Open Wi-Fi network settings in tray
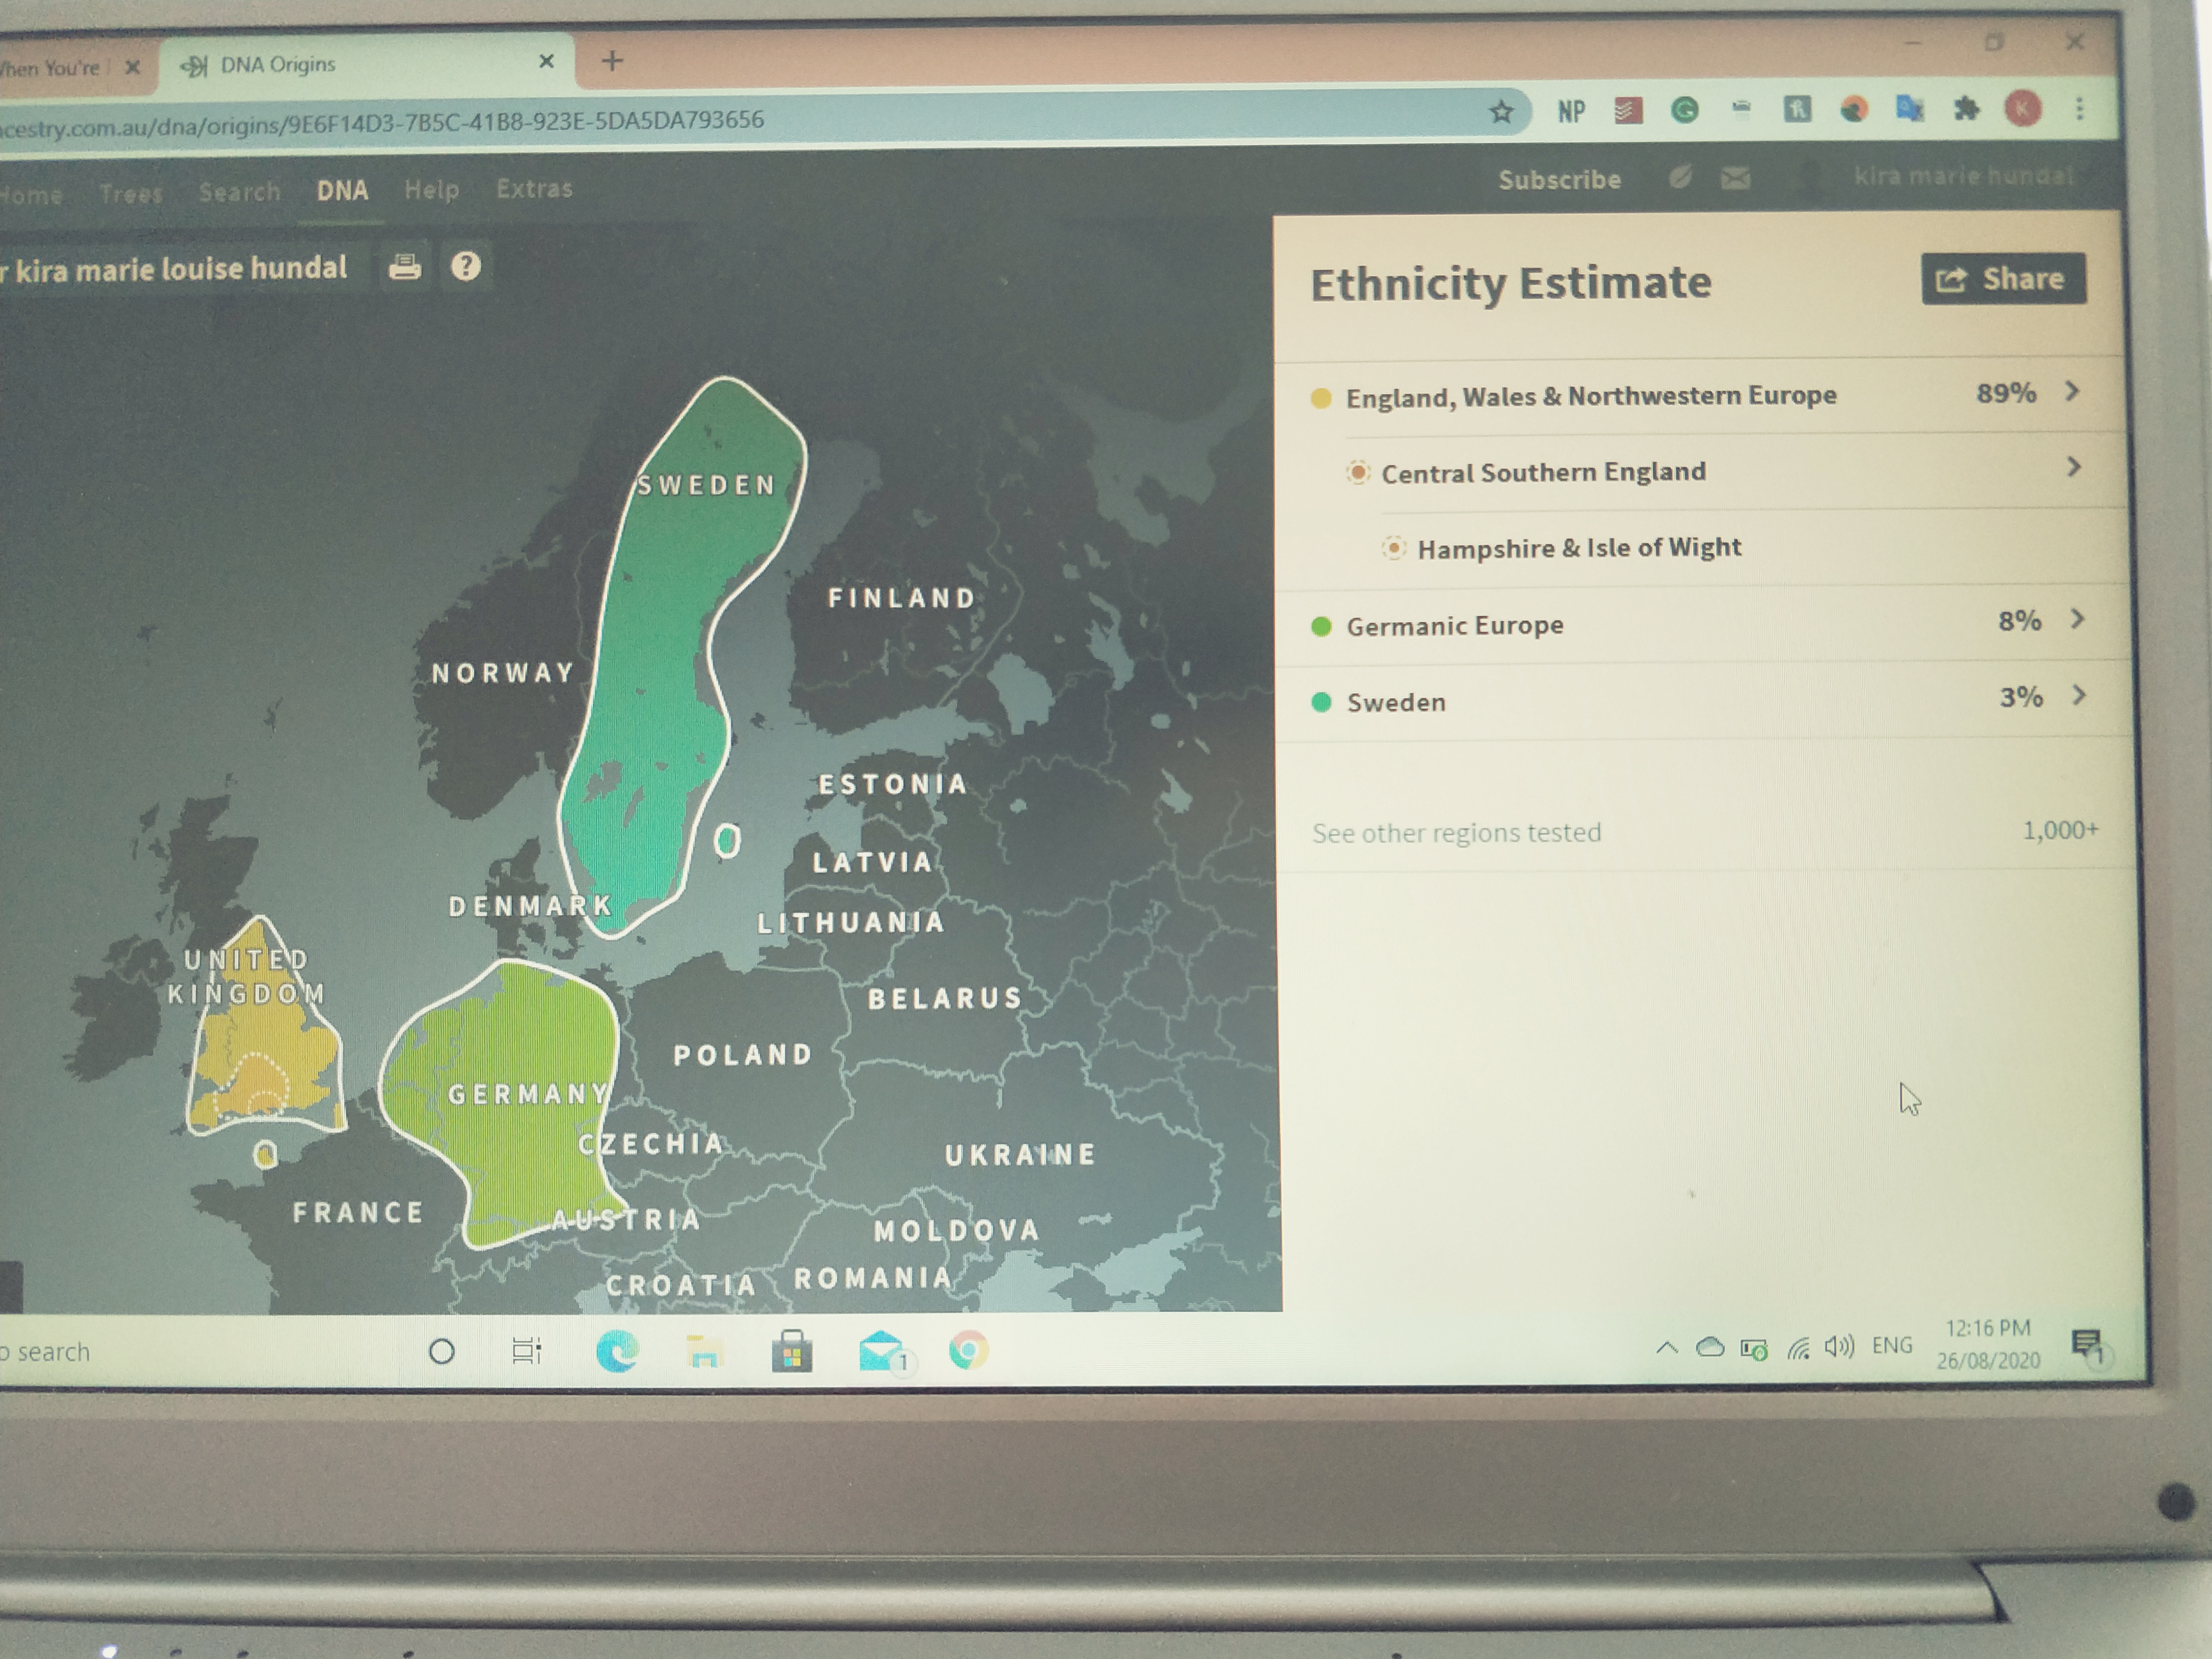 tap(1798, 1349)
